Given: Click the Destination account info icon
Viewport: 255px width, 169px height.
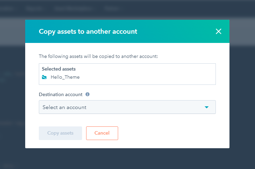Looking at the screenshot, I should (87, 94).
